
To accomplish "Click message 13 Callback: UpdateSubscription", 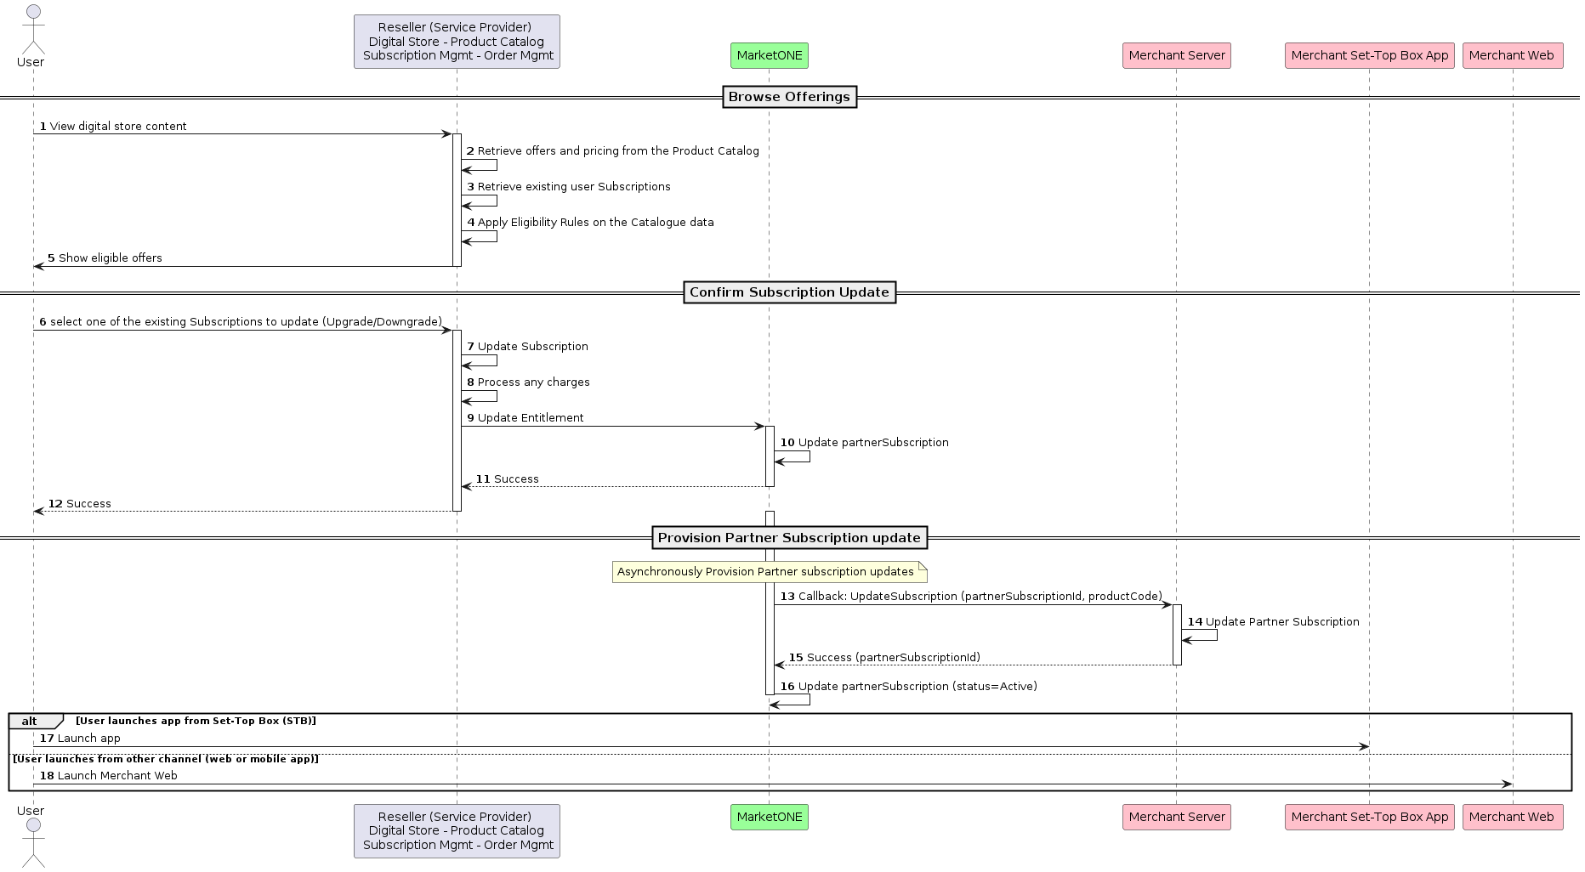I will (971, 597).
